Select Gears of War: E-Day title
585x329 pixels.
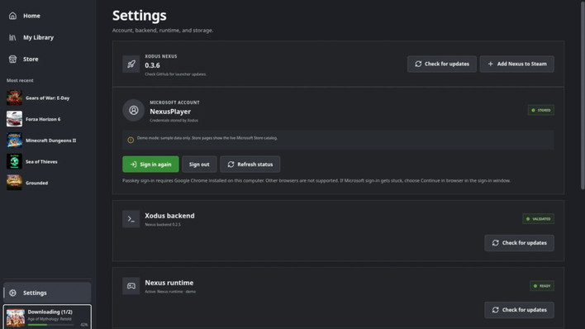[47, 98]
